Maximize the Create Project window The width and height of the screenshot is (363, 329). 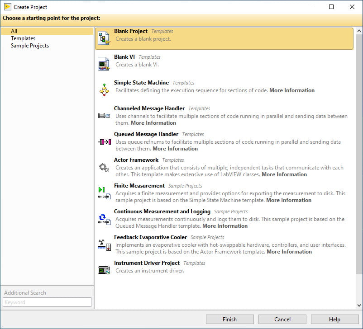(331, 7)
